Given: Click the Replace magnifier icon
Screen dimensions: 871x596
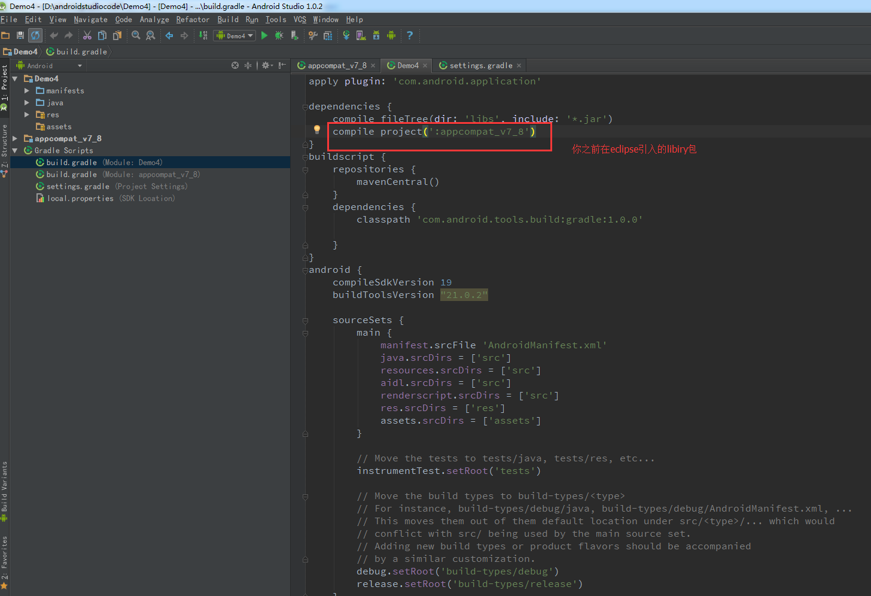Looking at the screenshot, I should click(151, 35).
